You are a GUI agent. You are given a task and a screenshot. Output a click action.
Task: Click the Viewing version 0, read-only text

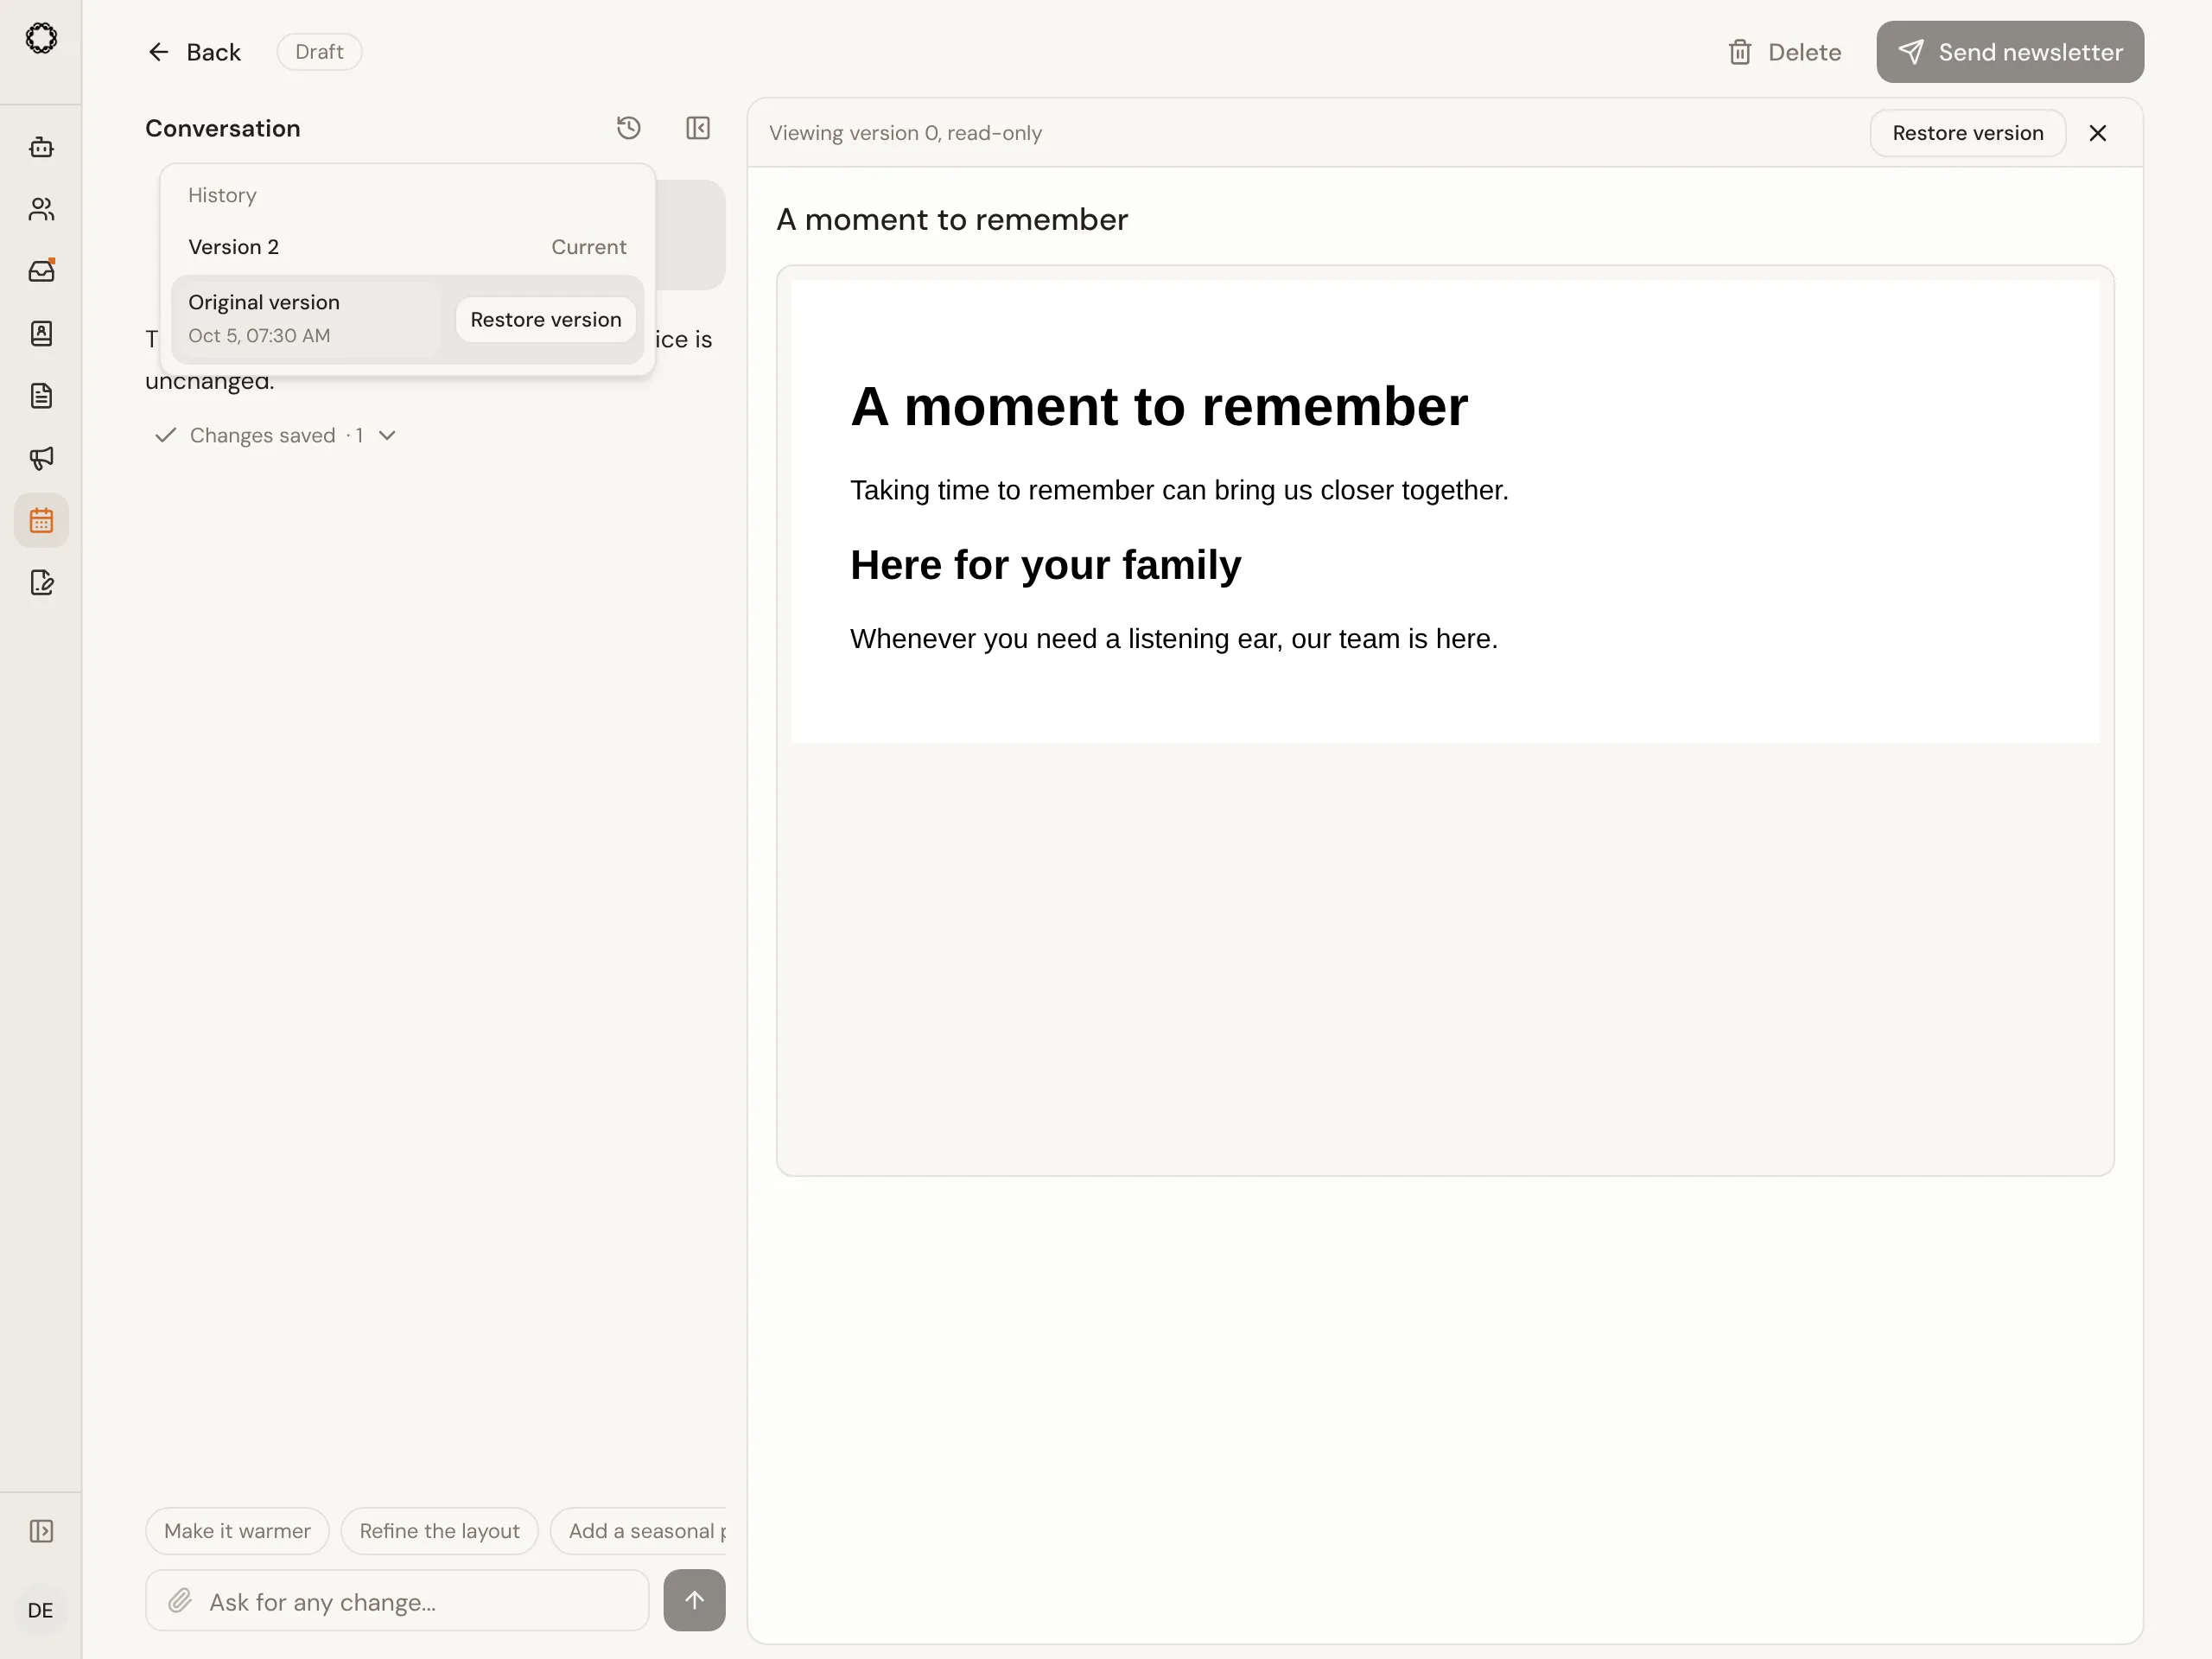point(905,133)
